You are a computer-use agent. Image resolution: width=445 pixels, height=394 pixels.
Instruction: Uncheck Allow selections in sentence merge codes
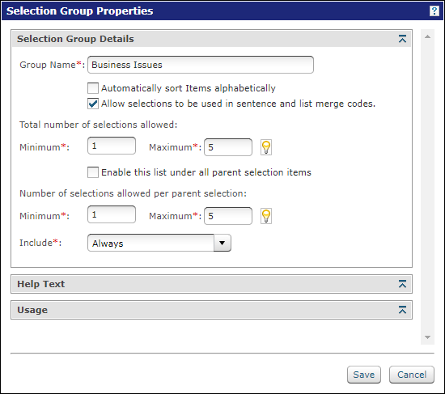pyautogui.click(x=93, y=104)
